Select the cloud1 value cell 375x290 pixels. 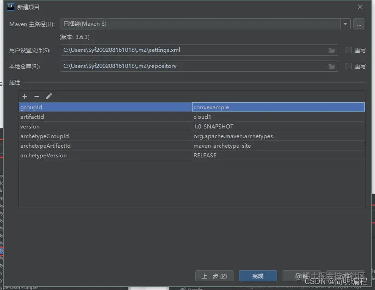pos(278,117)
